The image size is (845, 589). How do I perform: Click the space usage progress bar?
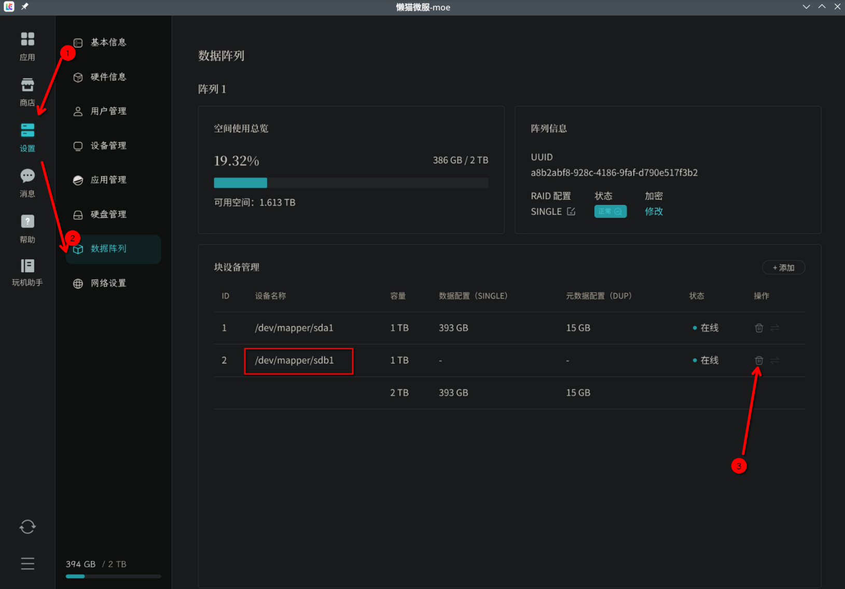click(x=351, y=183)
